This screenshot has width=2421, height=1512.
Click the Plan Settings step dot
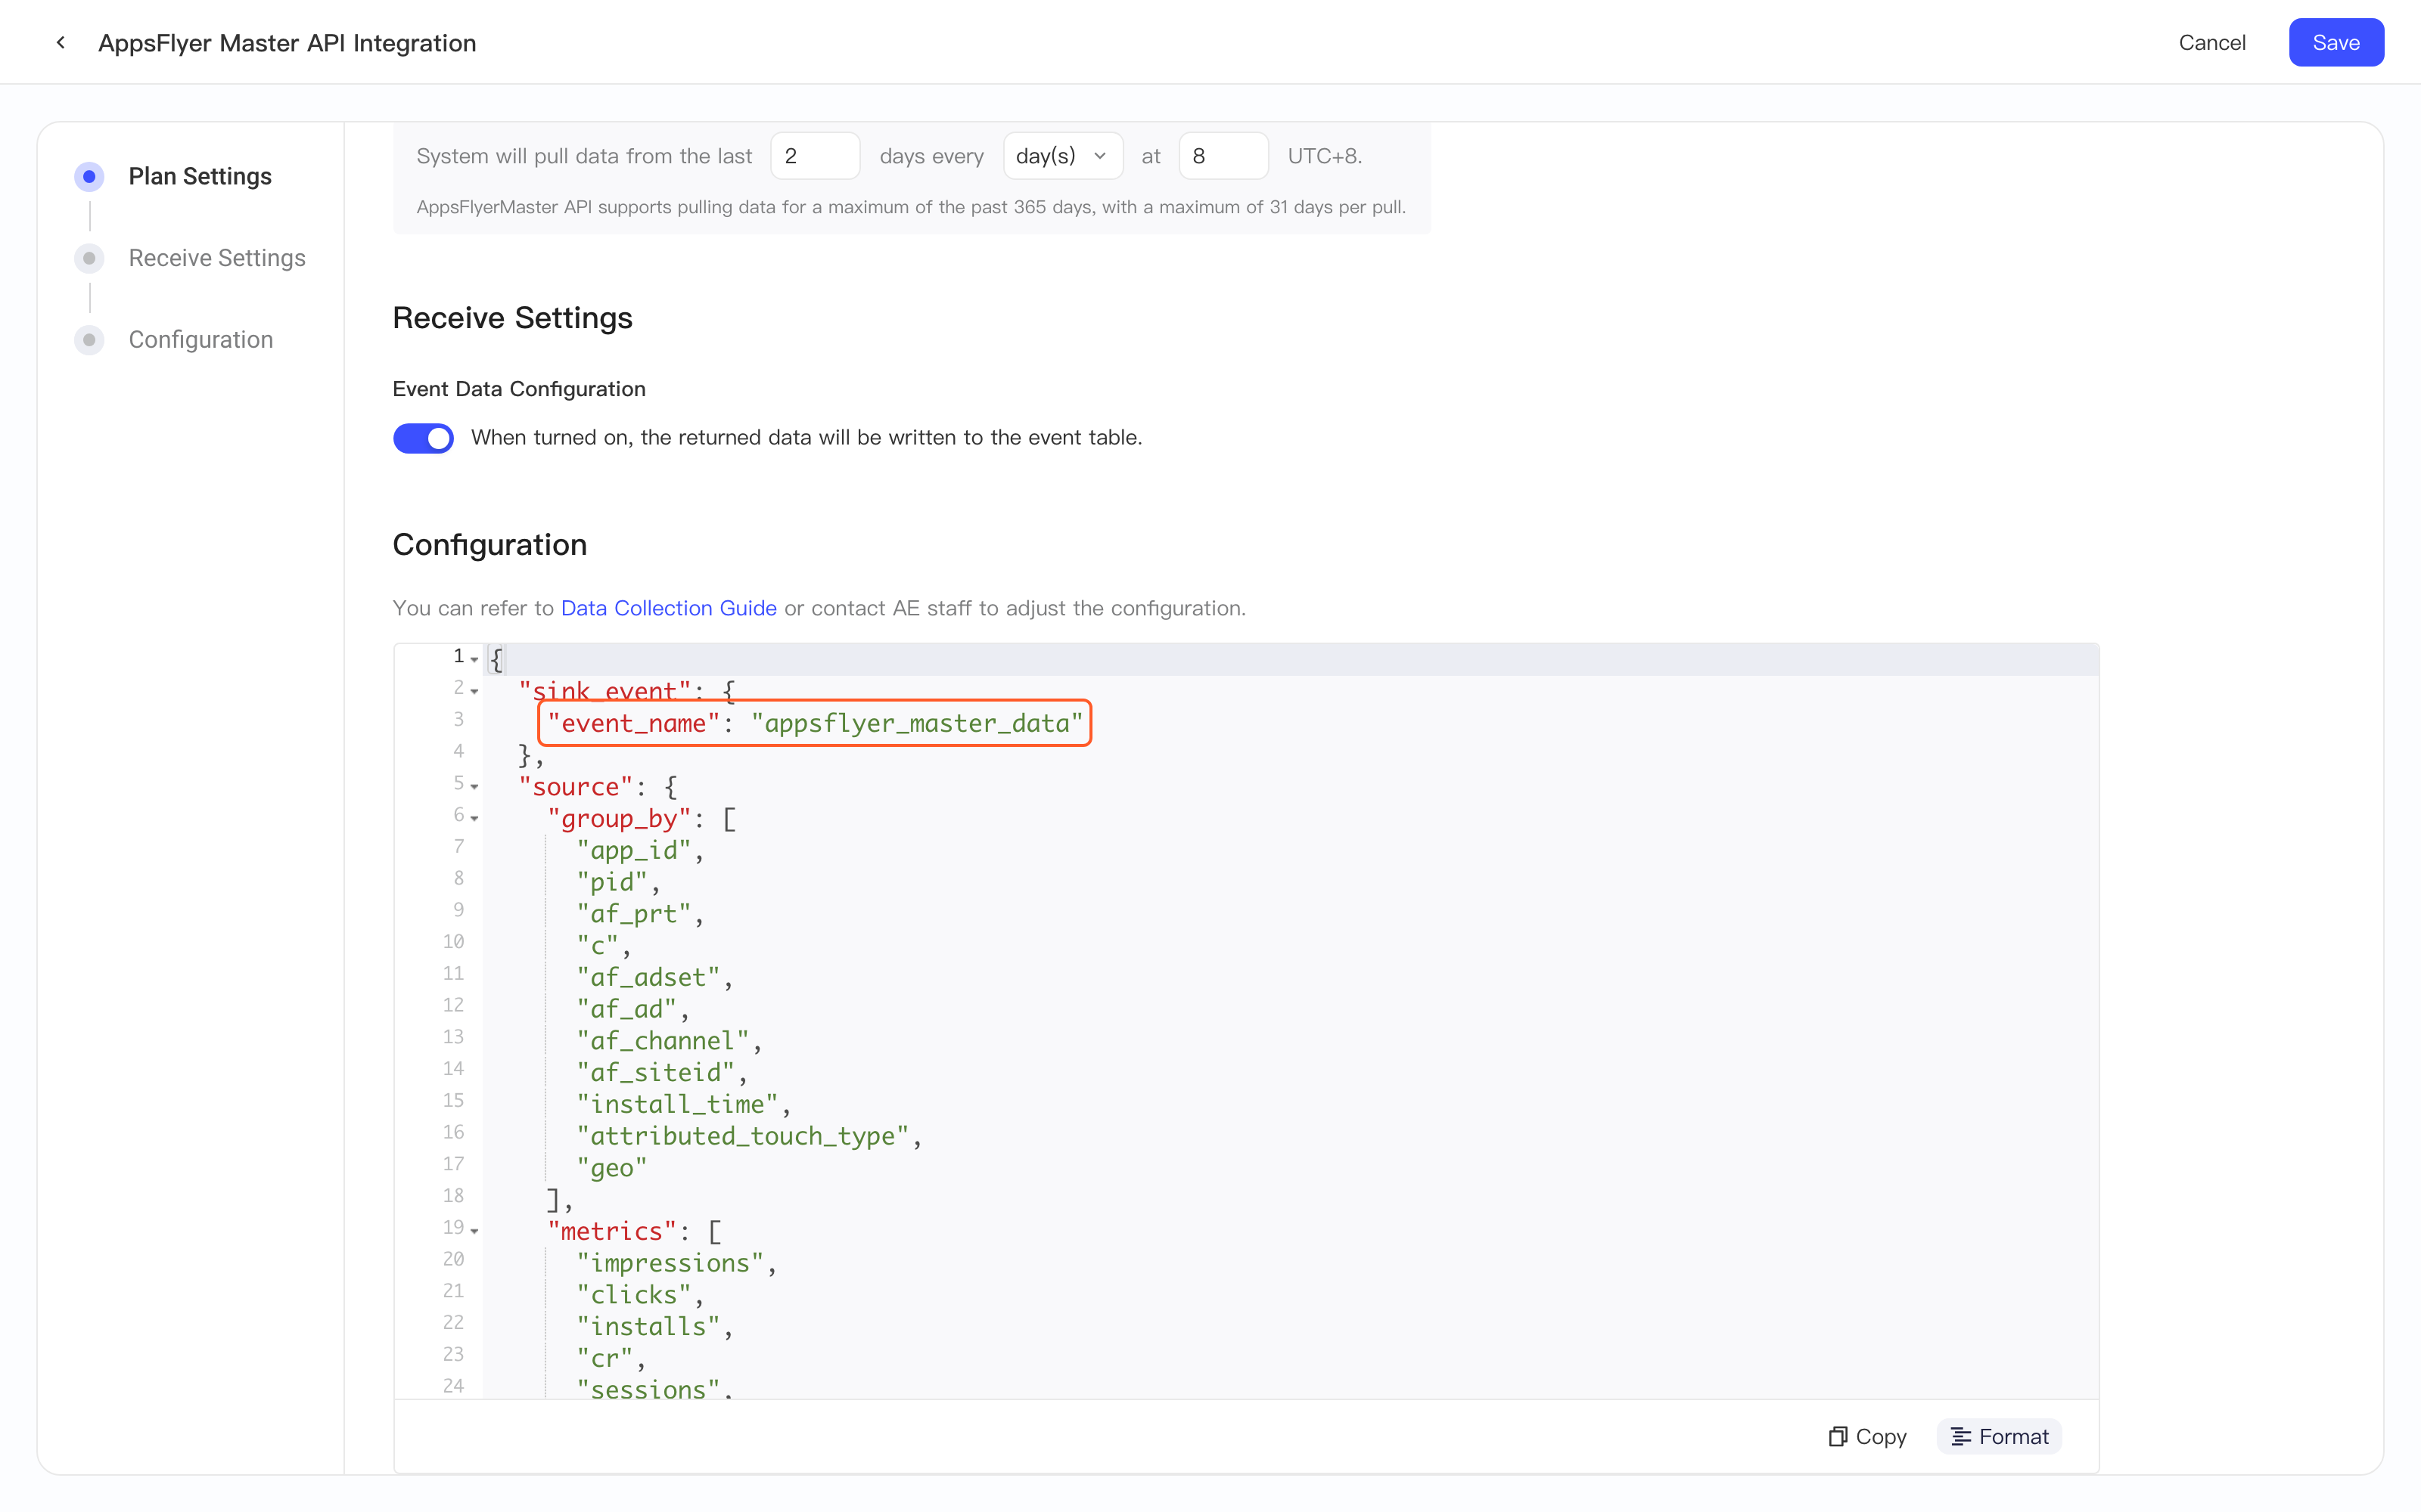[x=89, y=176]
